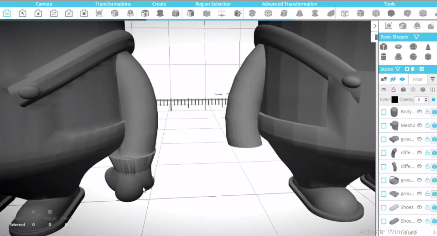Click the Opacity value field

[x=419, y=100]
